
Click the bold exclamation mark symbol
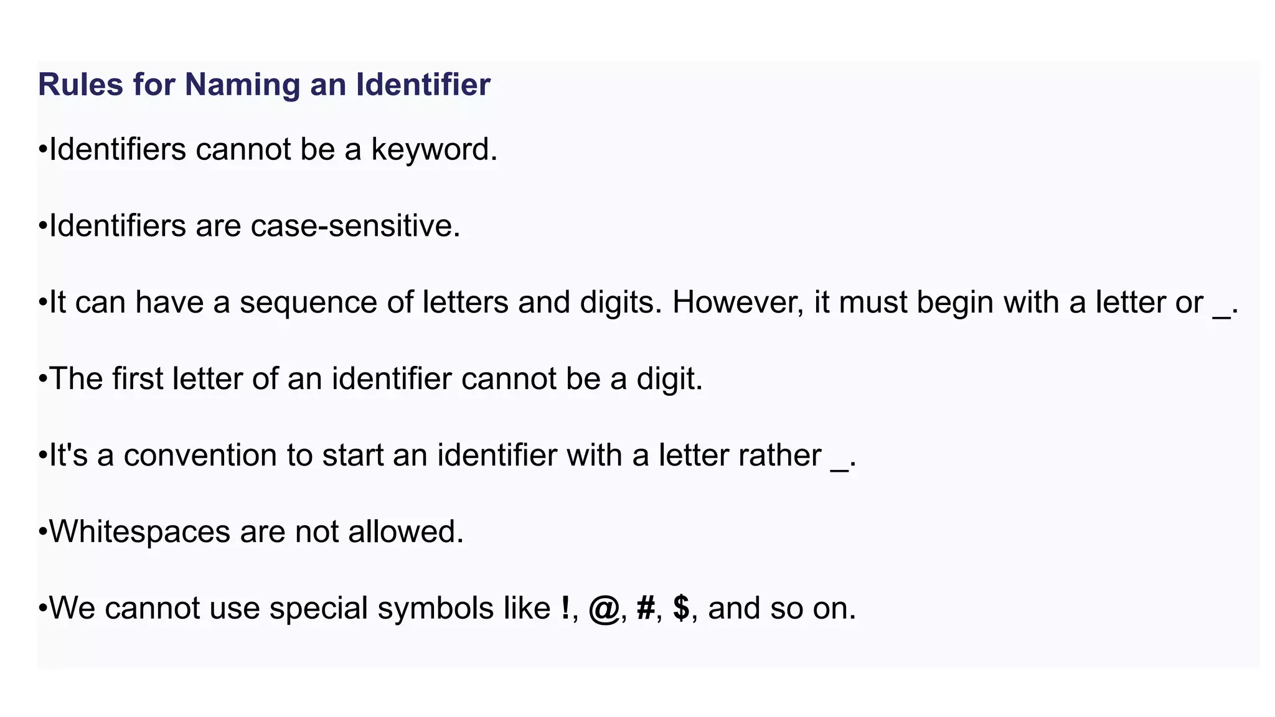pyautogui.click(x=565, y=608)
